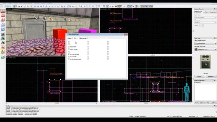Click the Марк. button under visgroups list
This screenshot has height=122, width=217.
click(208, 103)
